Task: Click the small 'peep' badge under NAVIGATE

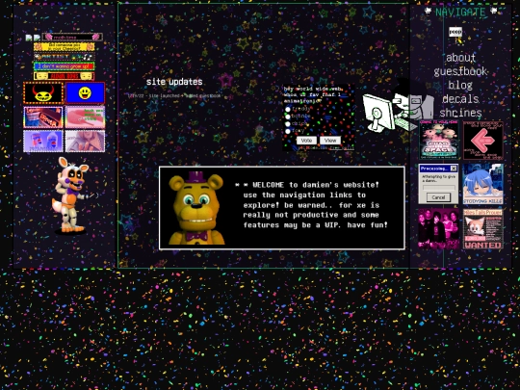Action: pyautogui.click(x=455, y=32)
